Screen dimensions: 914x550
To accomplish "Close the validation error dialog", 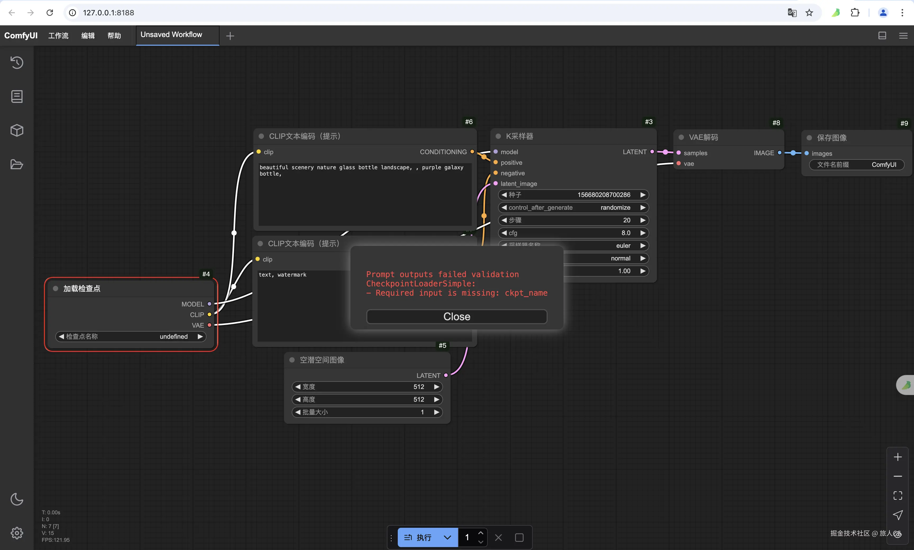I will click(456, 317).
